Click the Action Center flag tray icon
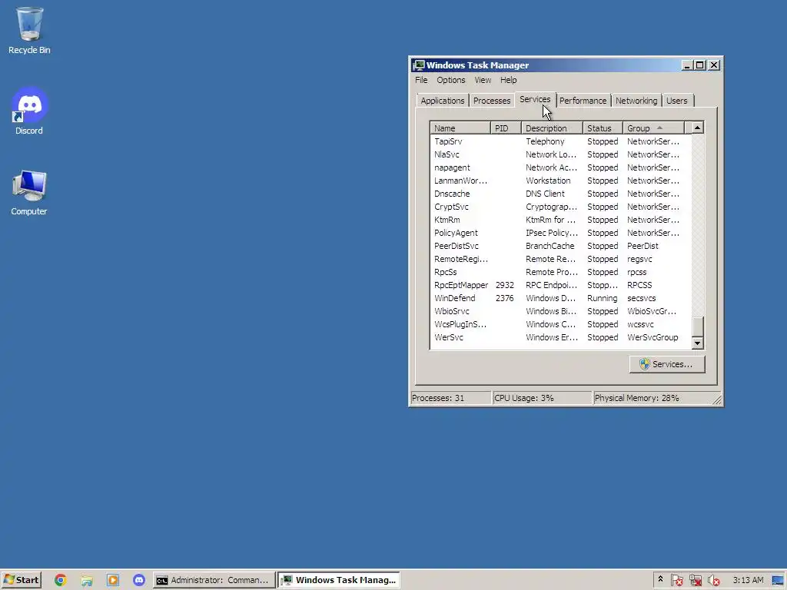Screen dimensions: 787x590 click(x=676, y=580)
